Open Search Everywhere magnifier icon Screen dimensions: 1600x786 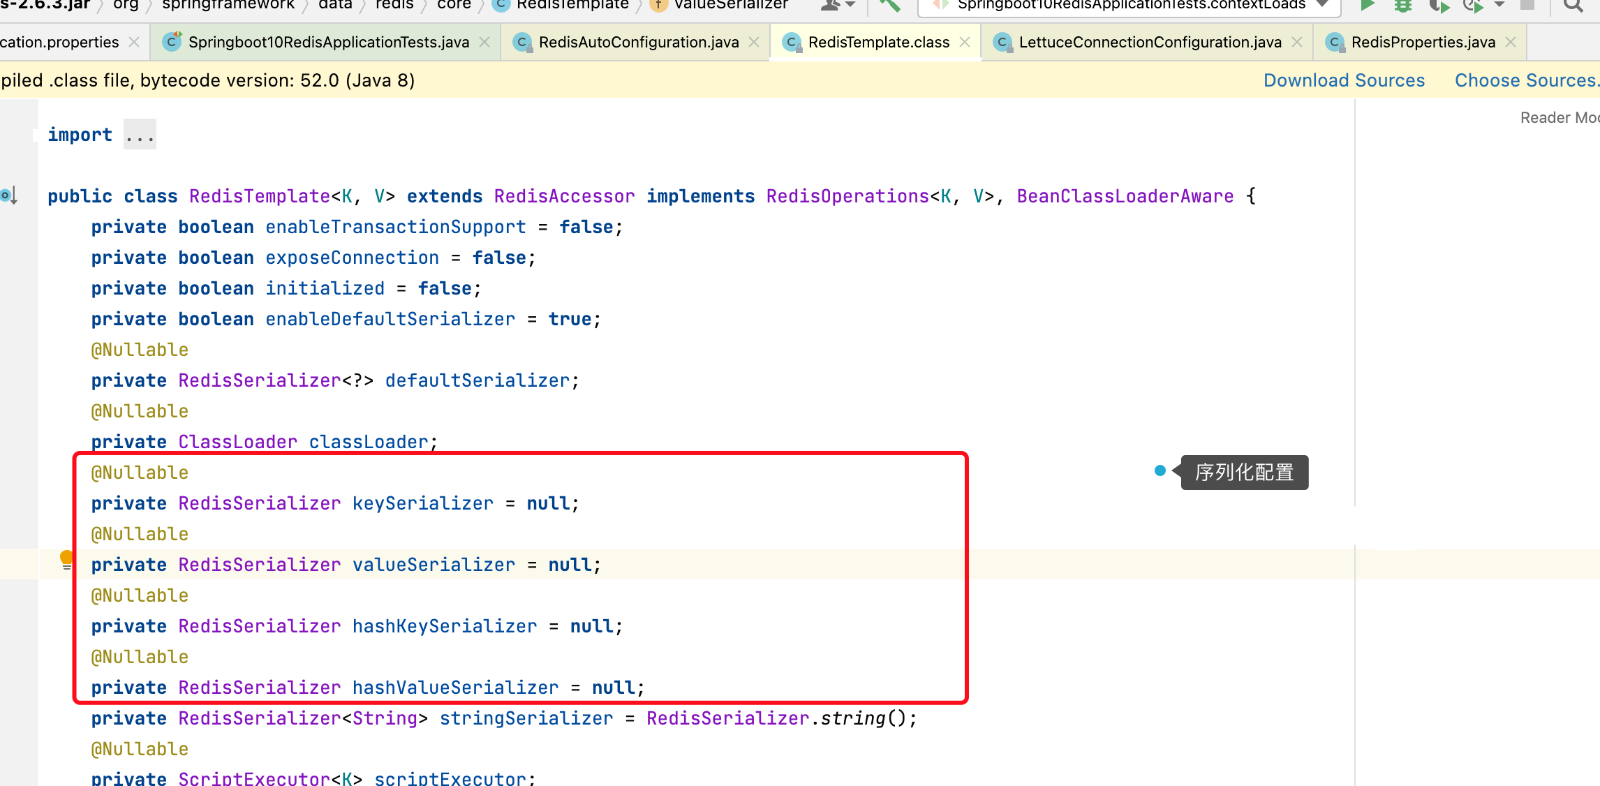coord(1573,6)
